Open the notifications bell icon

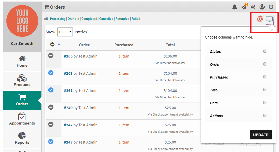pyautogui.click(x=235, y=7)
